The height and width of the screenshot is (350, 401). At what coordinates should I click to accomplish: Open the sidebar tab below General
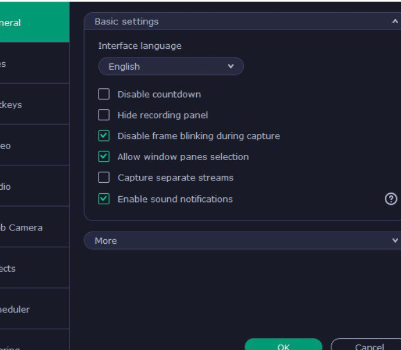click(x=34, y=63)
